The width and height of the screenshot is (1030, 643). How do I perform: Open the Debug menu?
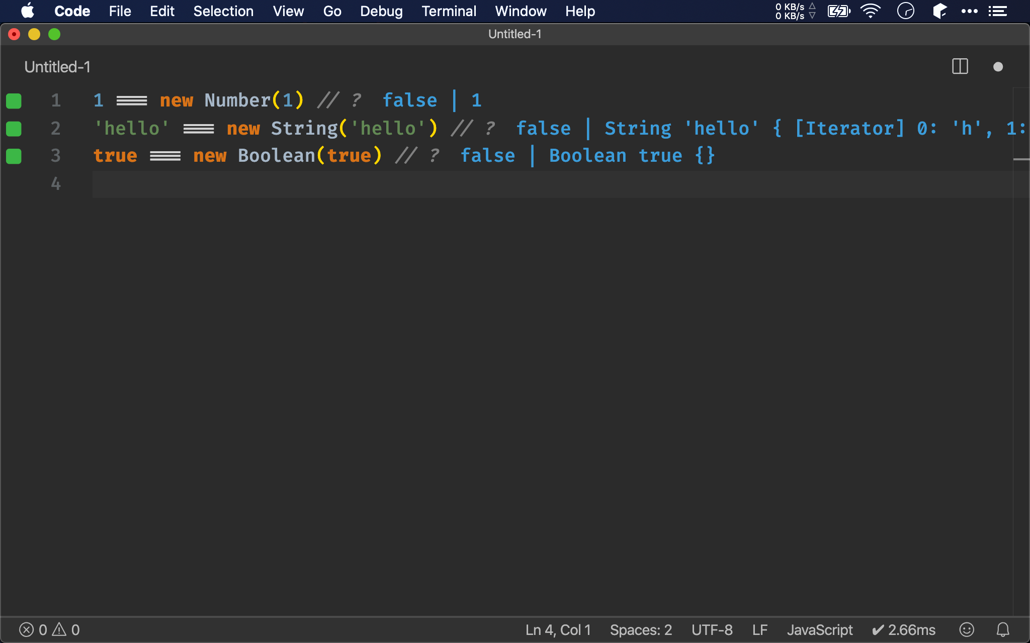pos(381,11)
